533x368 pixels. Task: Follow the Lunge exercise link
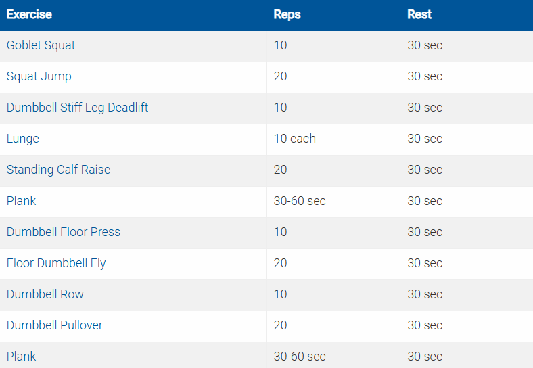(x=23, y=139)
